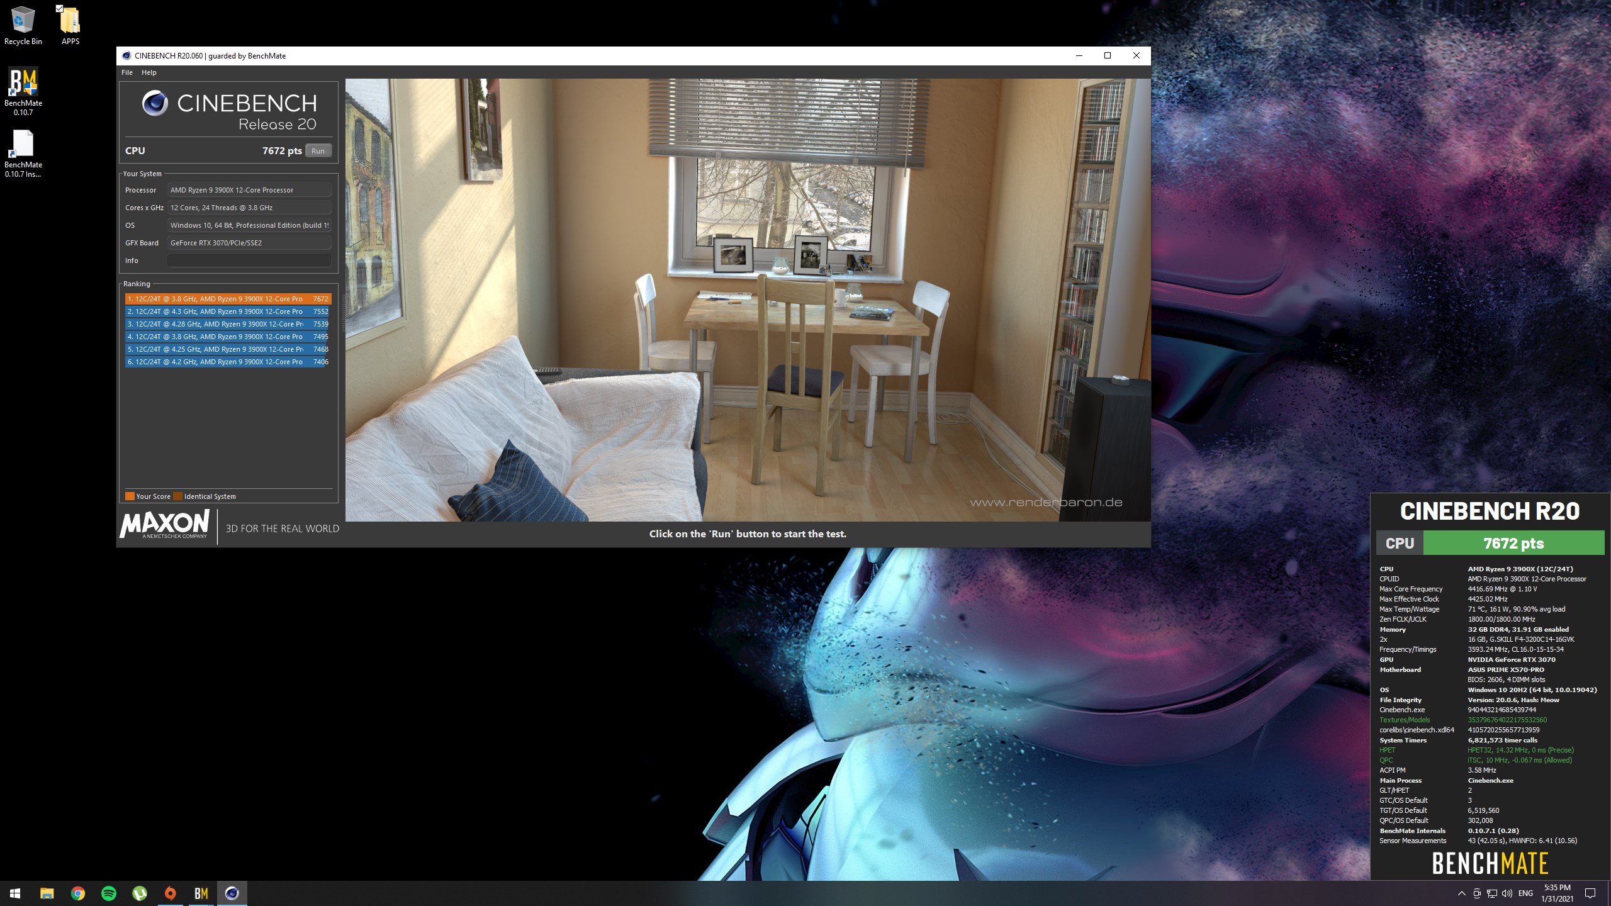Click the 6,821,573 timer calls value
This screenshot has width=1611, height=906.
point(1503,740)
